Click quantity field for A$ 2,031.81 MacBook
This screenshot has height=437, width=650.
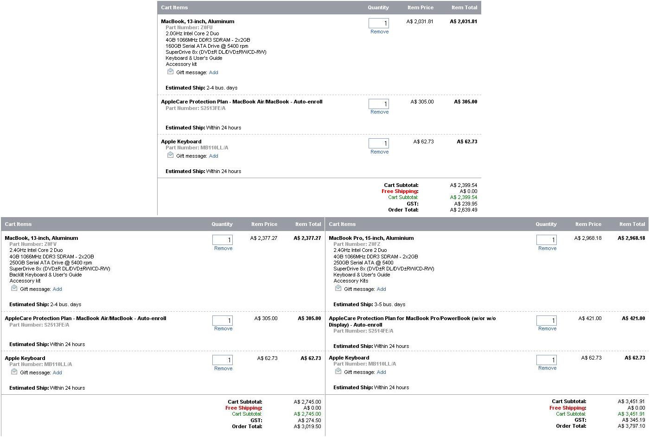point(379,23)
